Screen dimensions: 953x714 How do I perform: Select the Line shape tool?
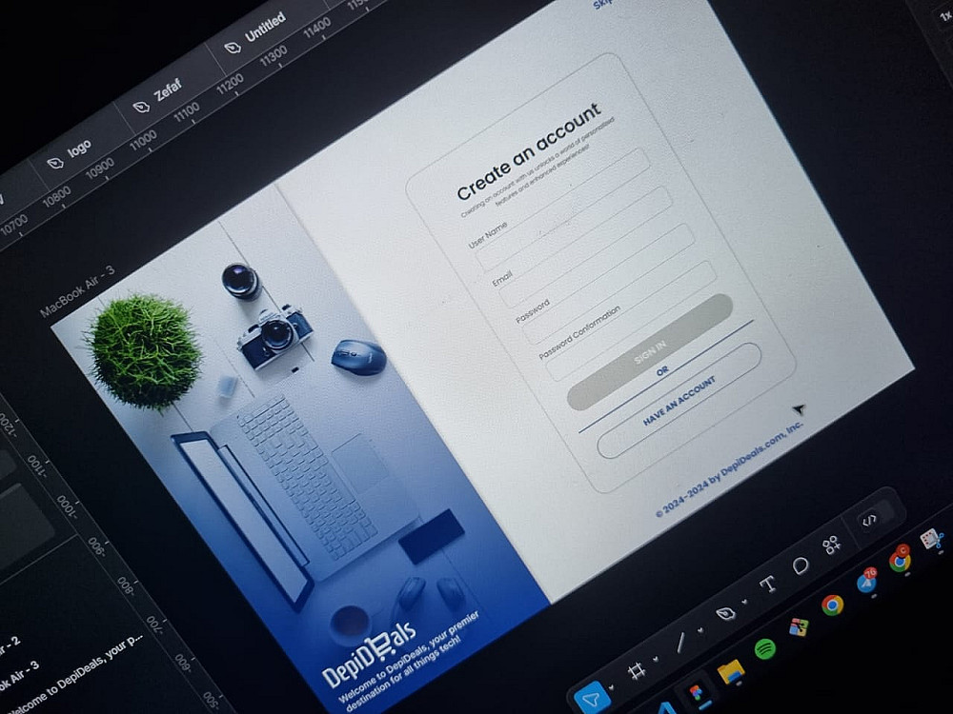pos(681,643)
